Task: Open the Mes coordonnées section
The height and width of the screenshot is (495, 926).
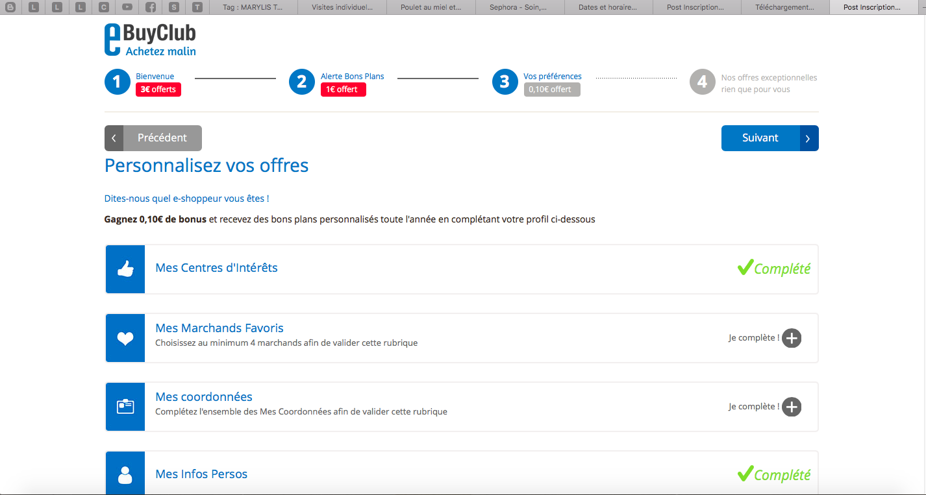Action: pos(204,396)
